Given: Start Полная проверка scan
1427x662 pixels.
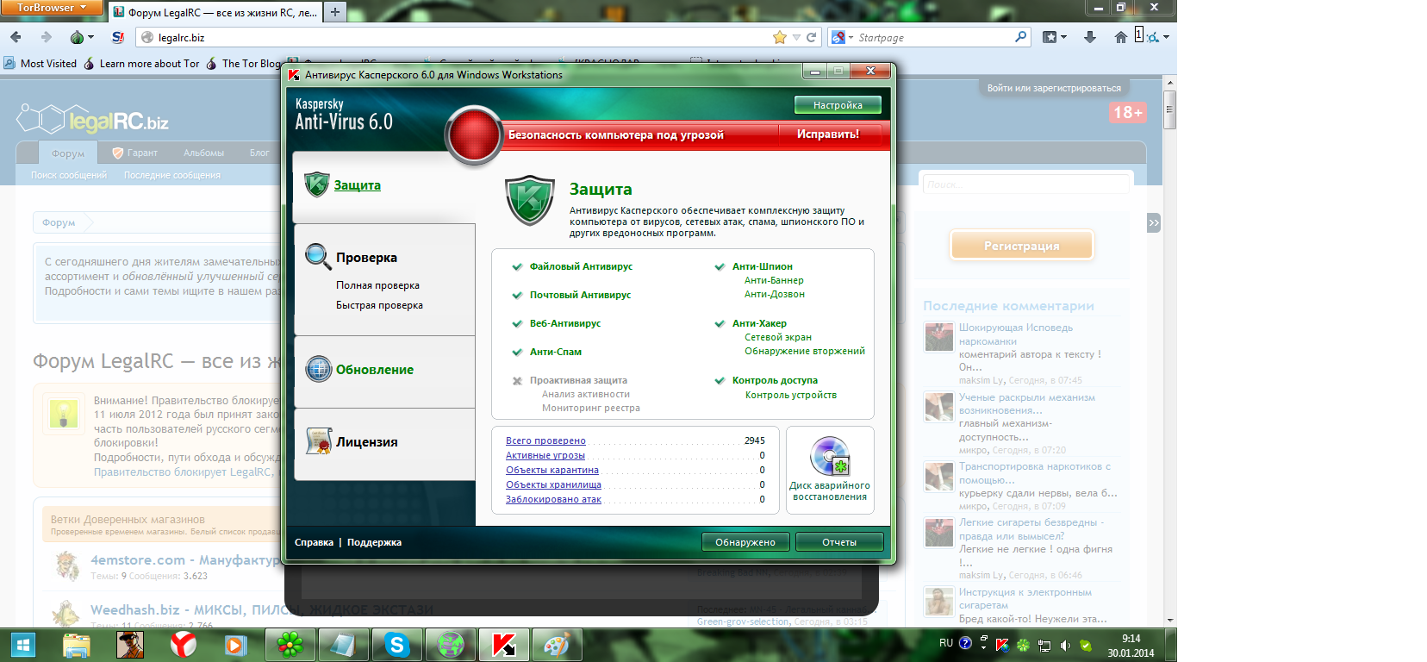Looking at the screenshot, I should 377,285.
